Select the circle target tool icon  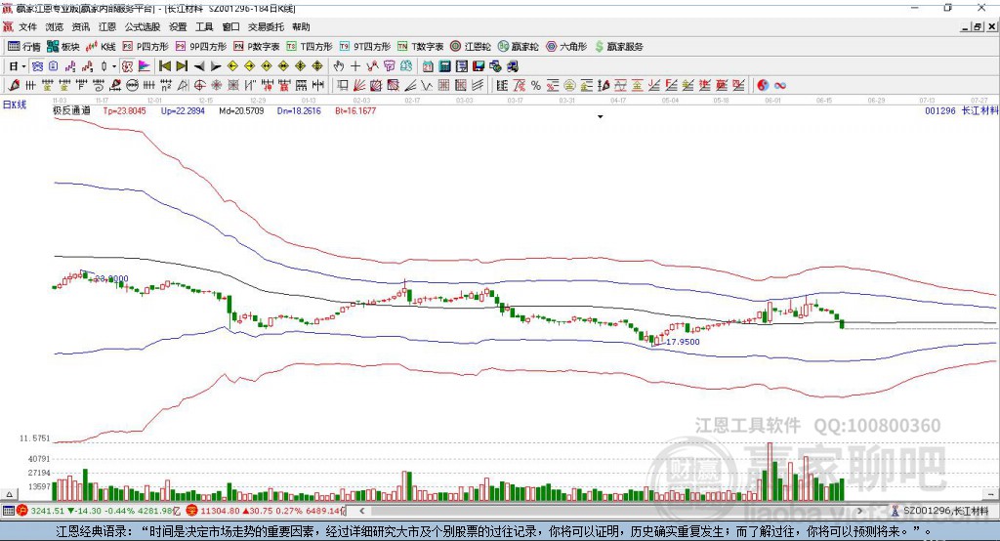coord(199,85)
